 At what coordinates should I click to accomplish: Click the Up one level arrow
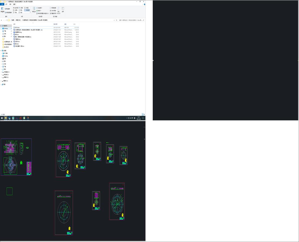point(7,20)
